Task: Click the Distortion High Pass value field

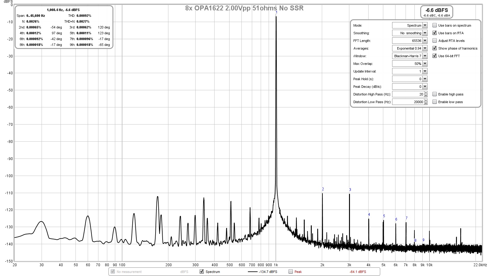Action: pyautogui.click(x=408, y=94)
